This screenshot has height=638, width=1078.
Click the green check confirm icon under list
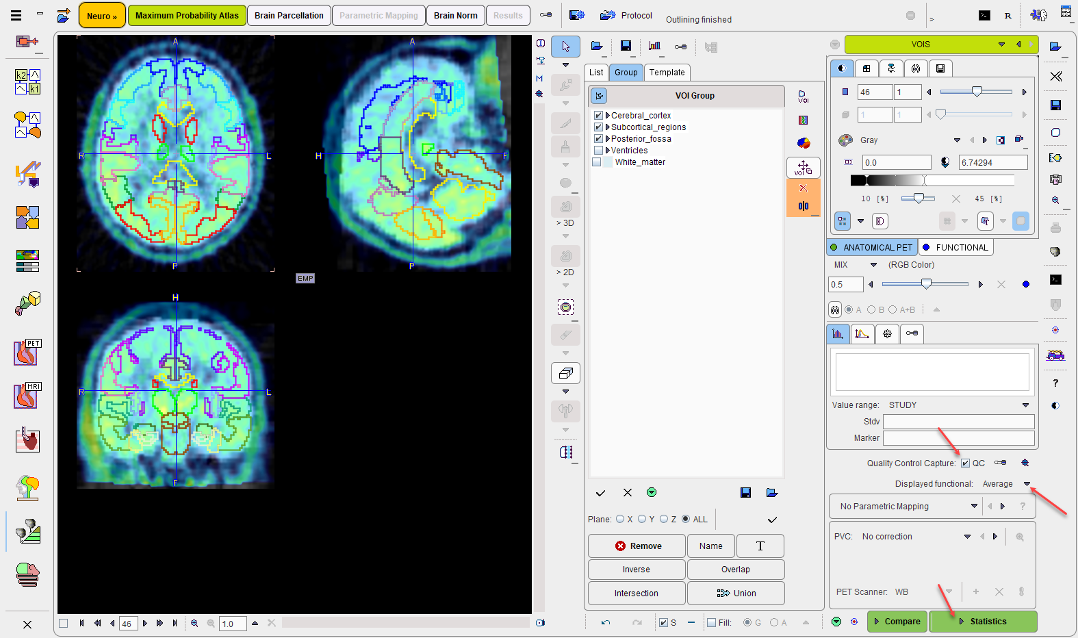pos(652,492)
